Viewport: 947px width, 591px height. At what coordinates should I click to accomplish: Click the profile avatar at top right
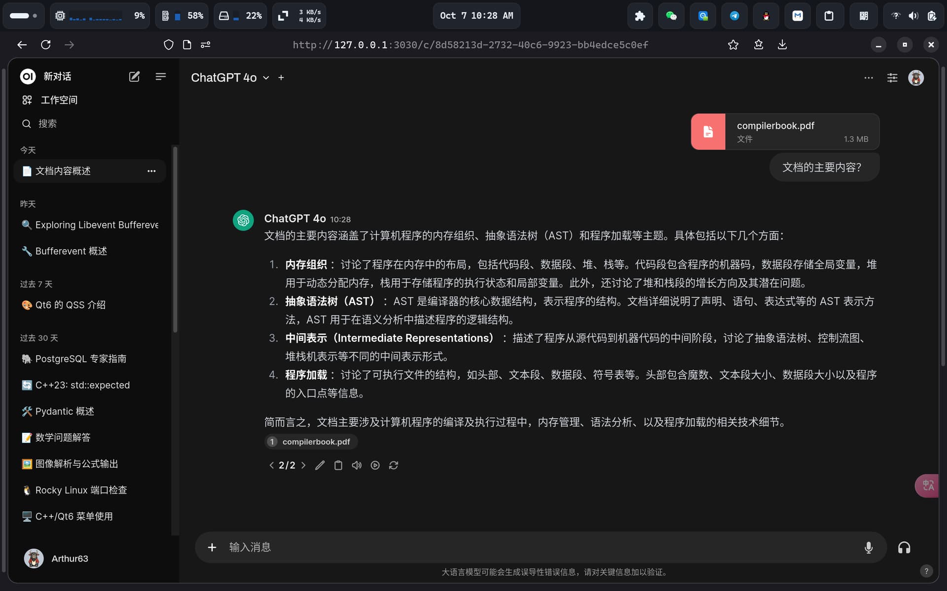coord(916,78)
